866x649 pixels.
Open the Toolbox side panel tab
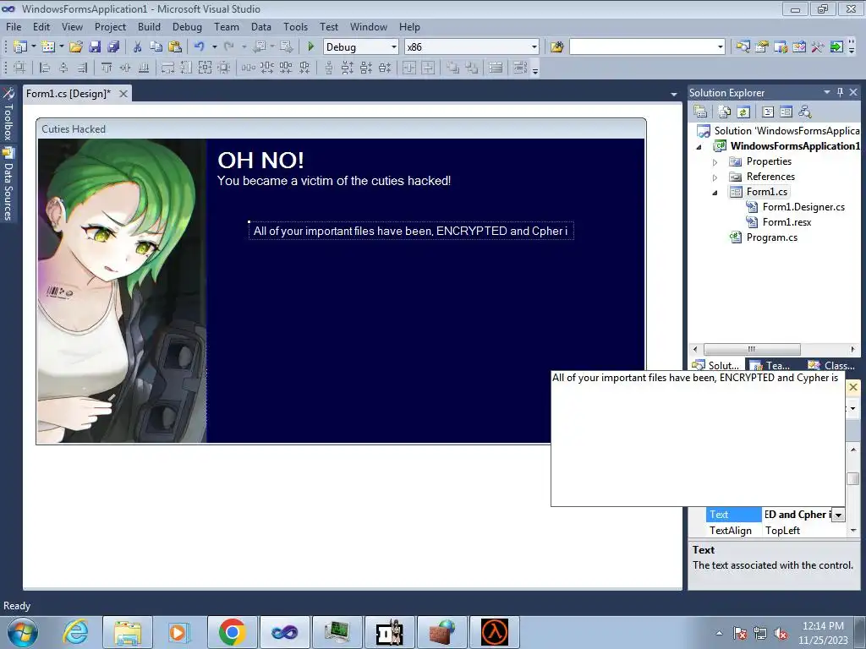8,114
